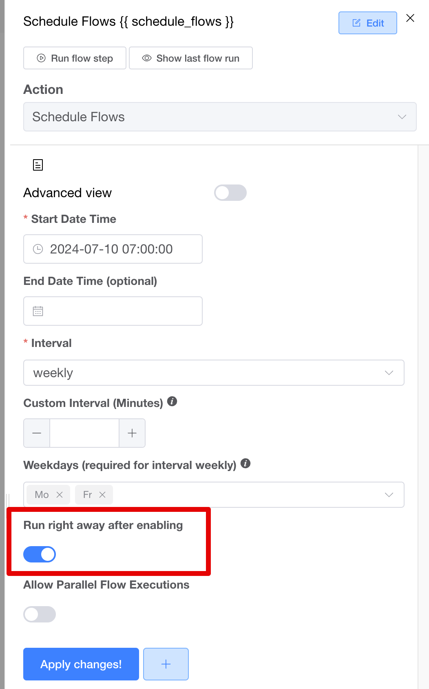This screenshot has height=689, width=429.
Task: Close the Schedule Flows panel
Action: click(x=410, y=18)
